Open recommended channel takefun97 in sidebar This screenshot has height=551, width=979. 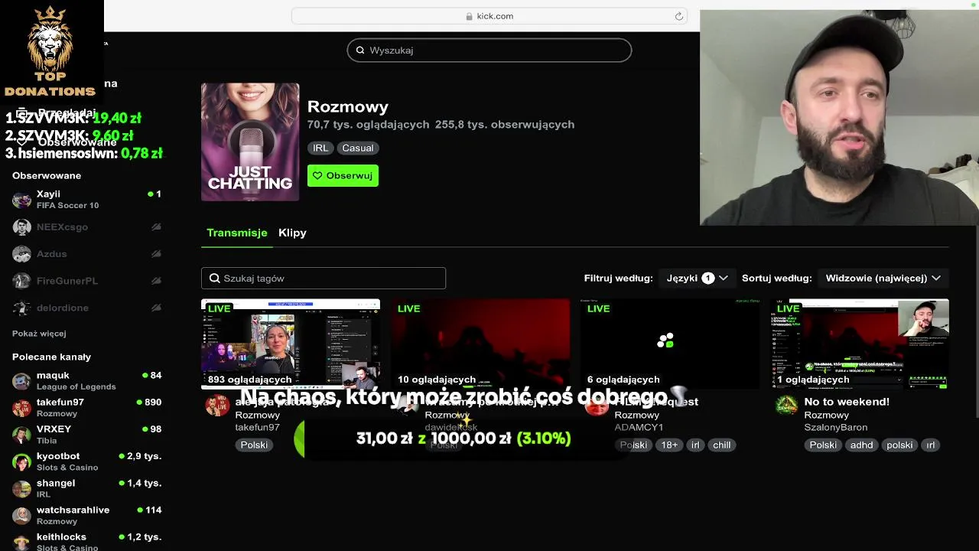(87, 408)
